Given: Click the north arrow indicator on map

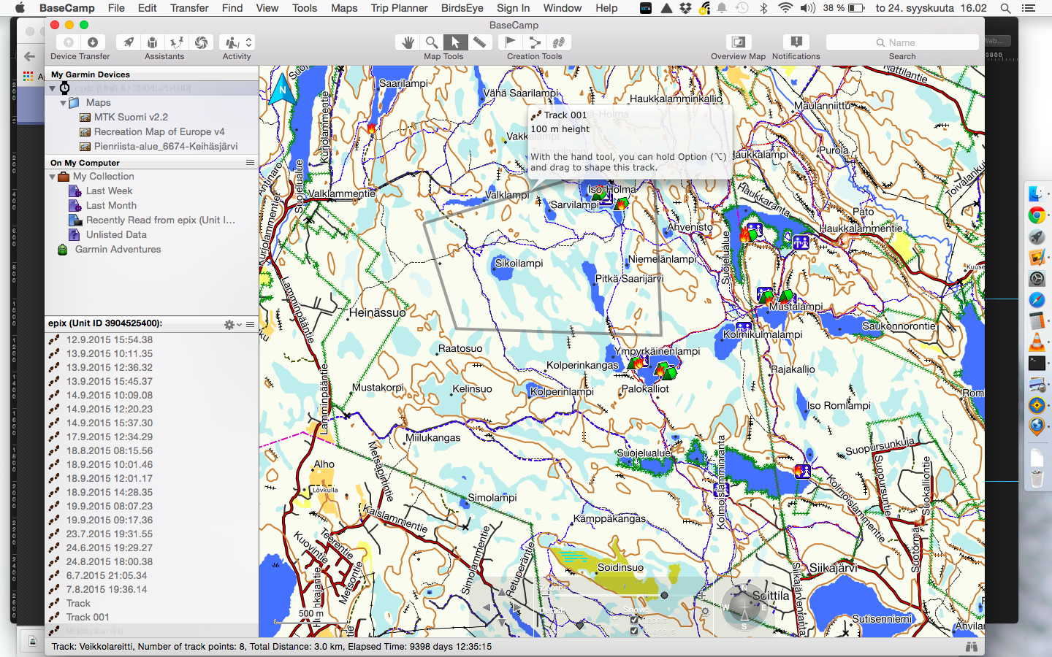Looking at the screenshot, I should pyautogui.click(x=282, y=91).
